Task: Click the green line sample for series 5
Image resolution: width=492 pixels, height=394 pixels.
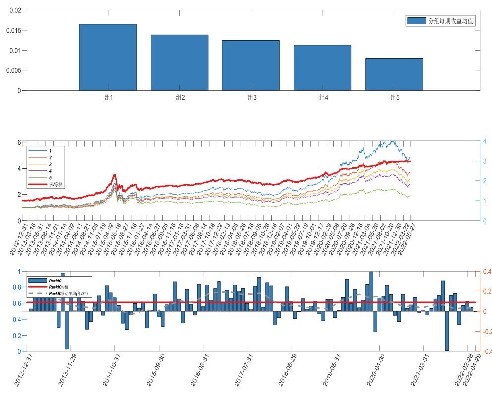Action: click(x=38, y=177)
